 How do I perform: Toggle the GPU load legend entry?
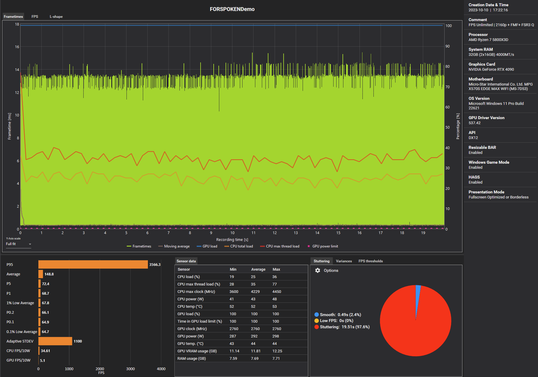tap(207, 246)
